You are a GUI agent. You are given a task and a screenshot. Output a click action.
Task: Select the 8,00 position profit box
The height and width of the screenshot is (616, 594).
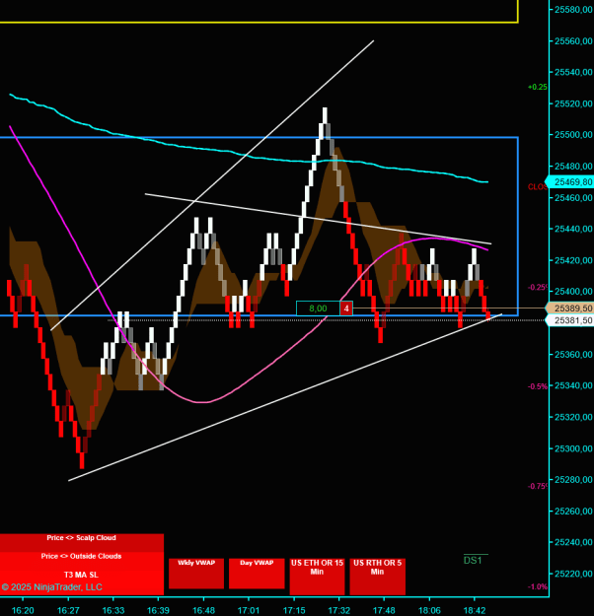click(x=318, y=308)
